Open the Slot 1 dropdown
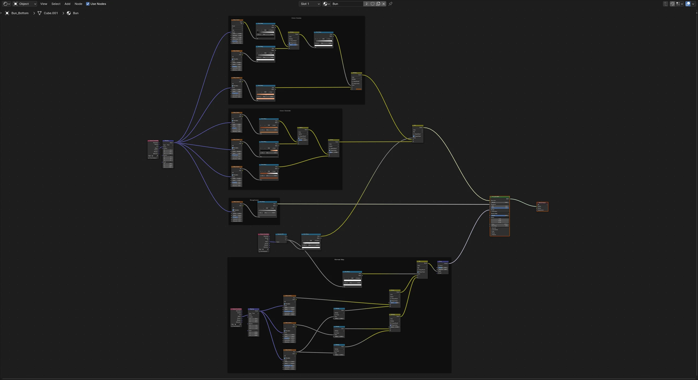Screen dimensions: 698x380 pyautogui.click(x=310, y=4)
